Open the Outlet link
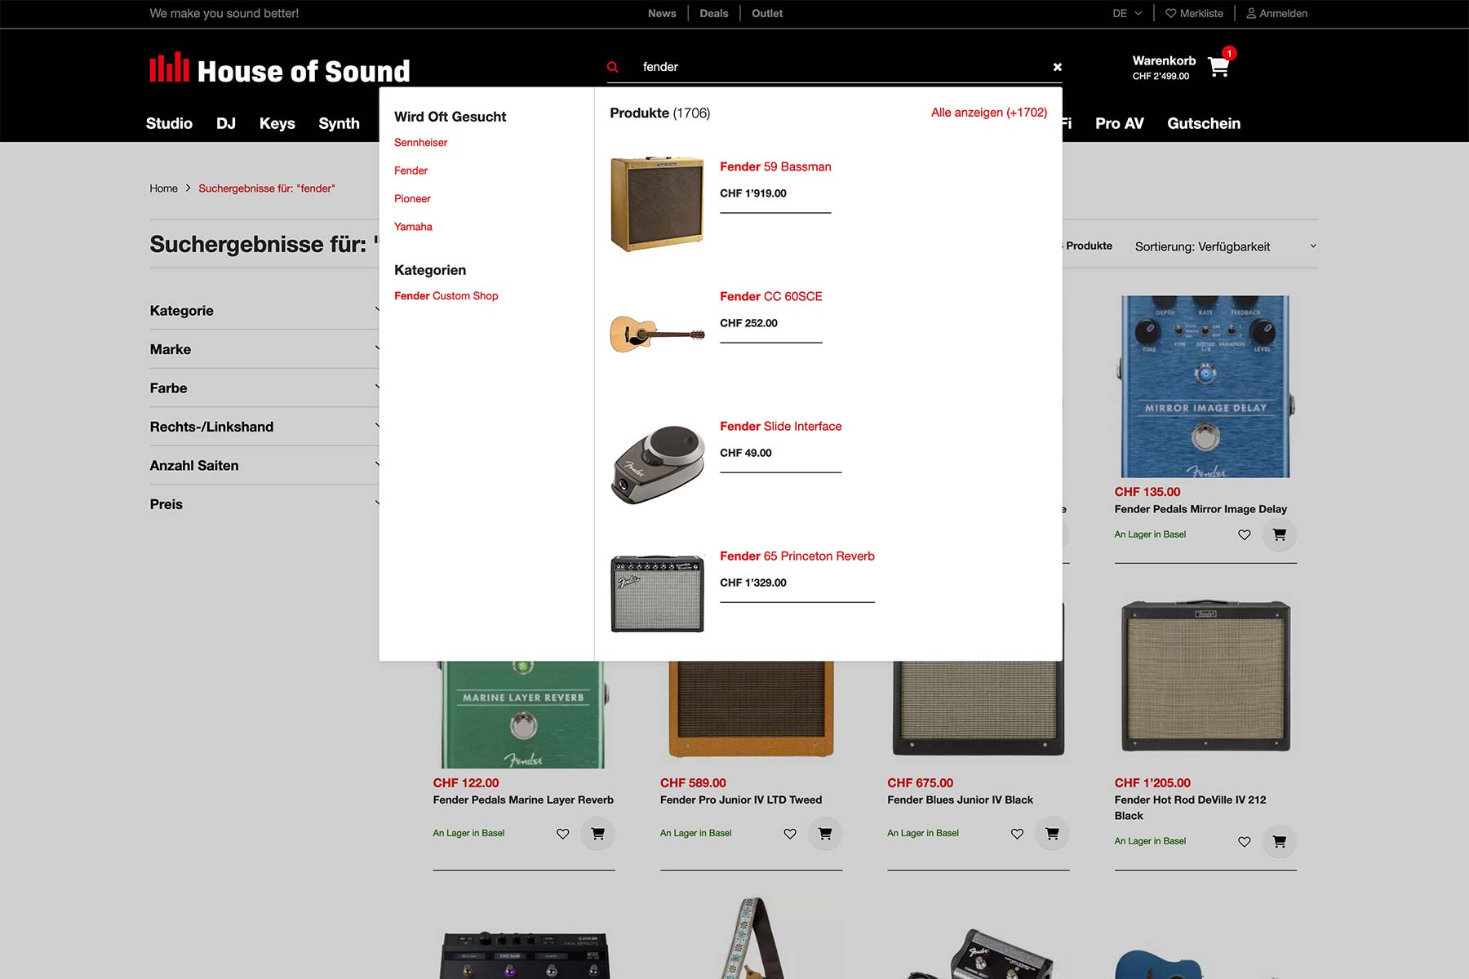 (x=767, y=13)
